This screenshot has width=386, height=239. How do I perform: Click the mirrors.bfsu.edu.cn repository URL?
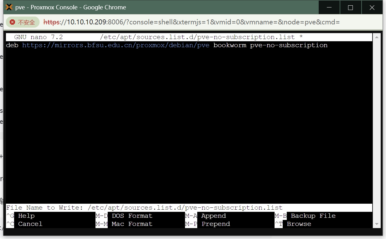point(116,45)
